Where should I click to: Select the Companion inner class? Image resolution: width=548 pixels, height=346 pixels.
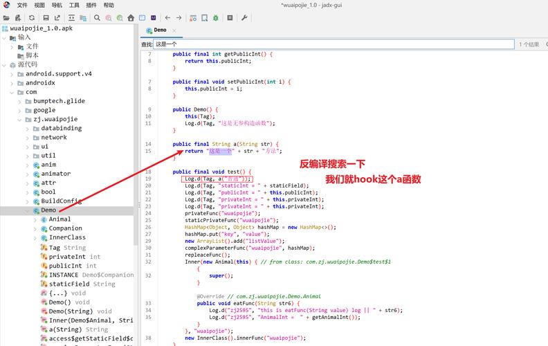(x=65, y=228)
